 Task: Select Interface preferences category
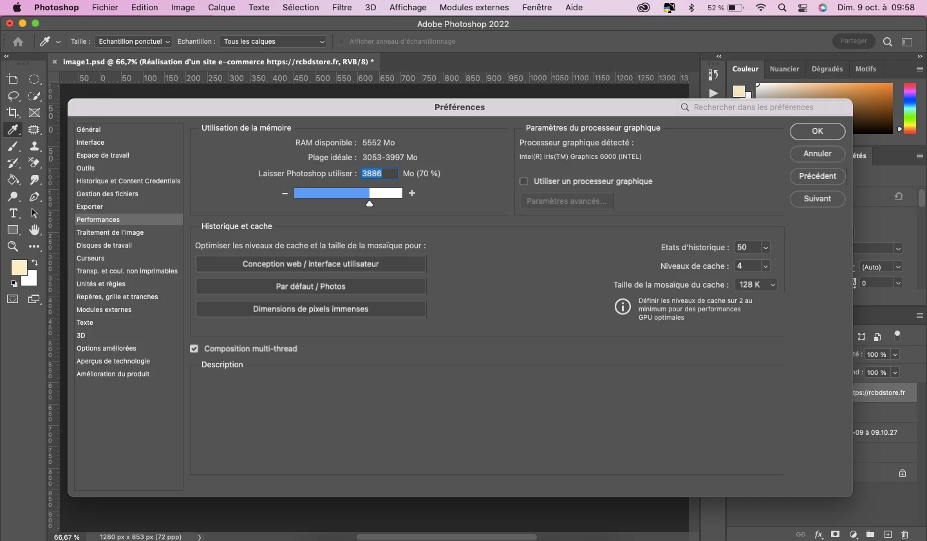pyautogui.click(x=129, y=143)
